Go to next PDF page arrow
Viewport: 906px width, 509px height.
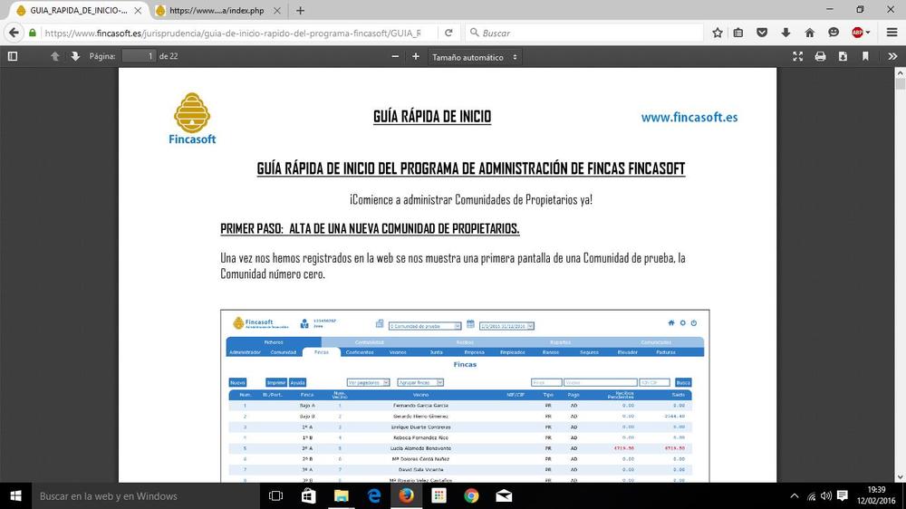click(75, 56)
